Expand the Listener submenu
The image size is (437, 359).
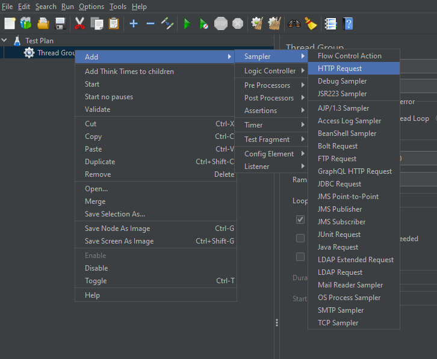[271, 167]
